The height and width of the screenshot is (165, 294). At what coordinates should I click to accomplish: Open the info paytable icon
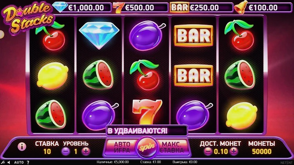coord(22,147)
